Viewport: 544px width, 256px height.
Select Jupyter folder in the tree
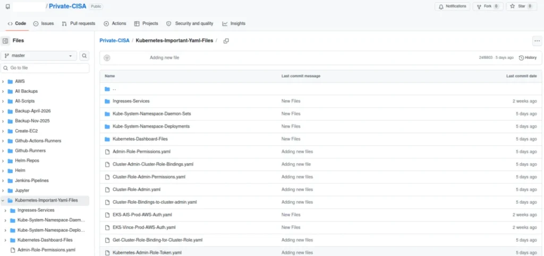22,191
